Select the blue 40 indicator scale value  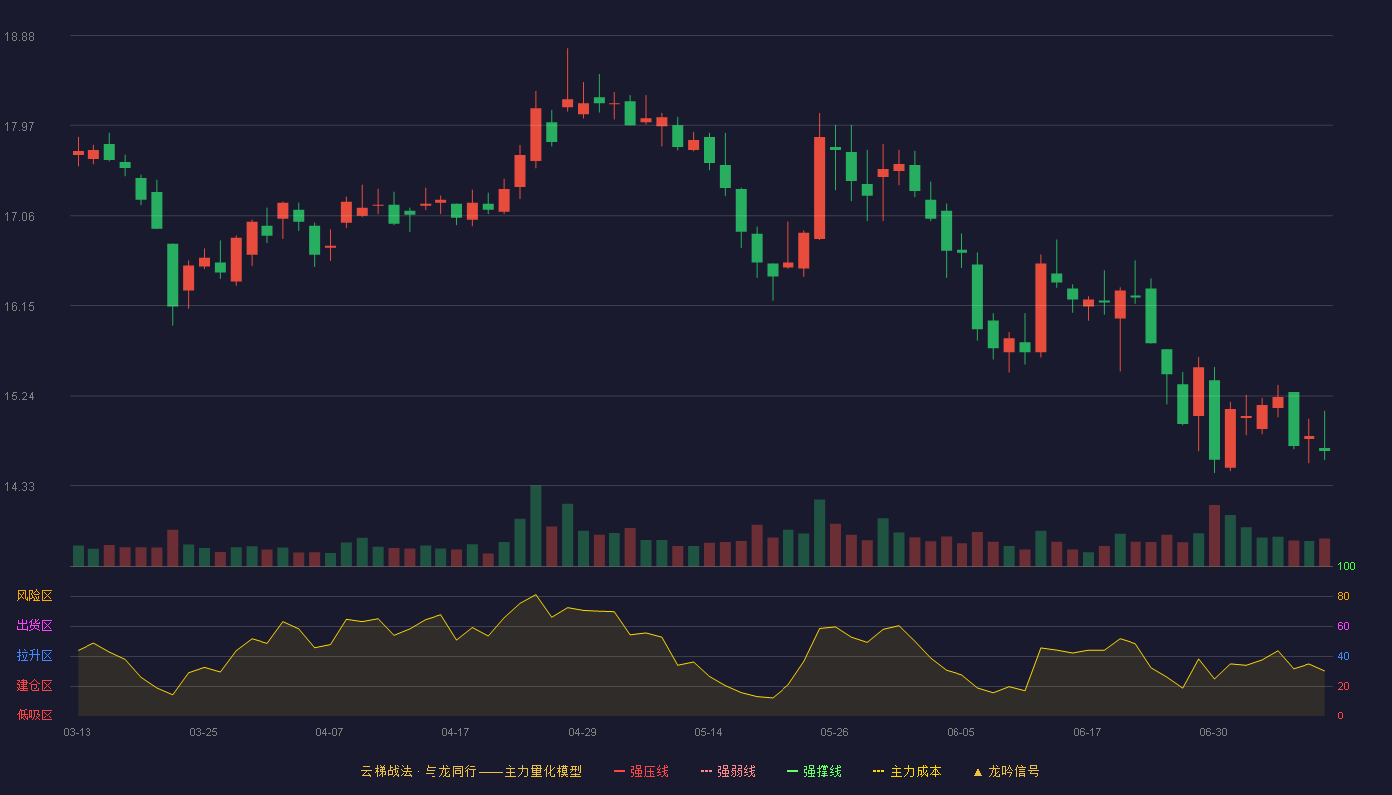pos(1343,656)
